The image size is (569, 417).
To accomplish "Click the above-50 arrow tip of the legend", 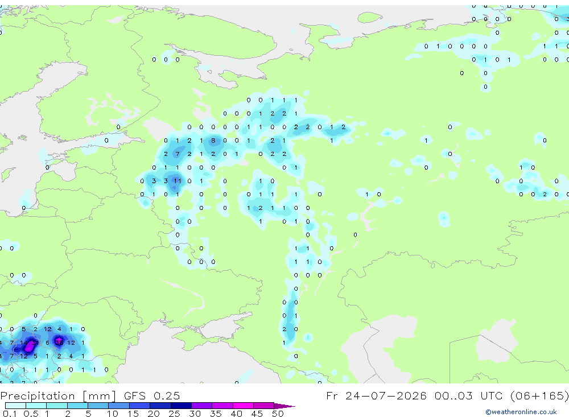I will (284, 406).
